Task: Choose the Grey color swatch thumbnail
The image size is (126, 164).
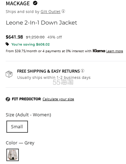Action: [x=13, y=155]
